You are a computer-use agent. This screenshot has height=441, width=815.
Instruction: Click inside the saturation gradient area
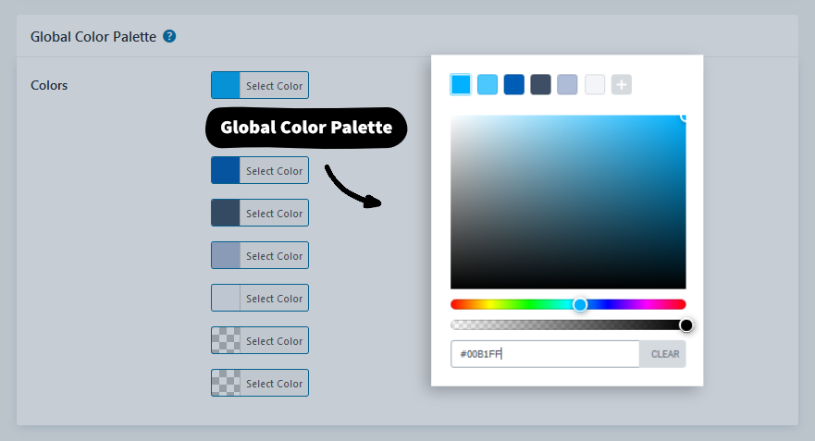point(568,202)
